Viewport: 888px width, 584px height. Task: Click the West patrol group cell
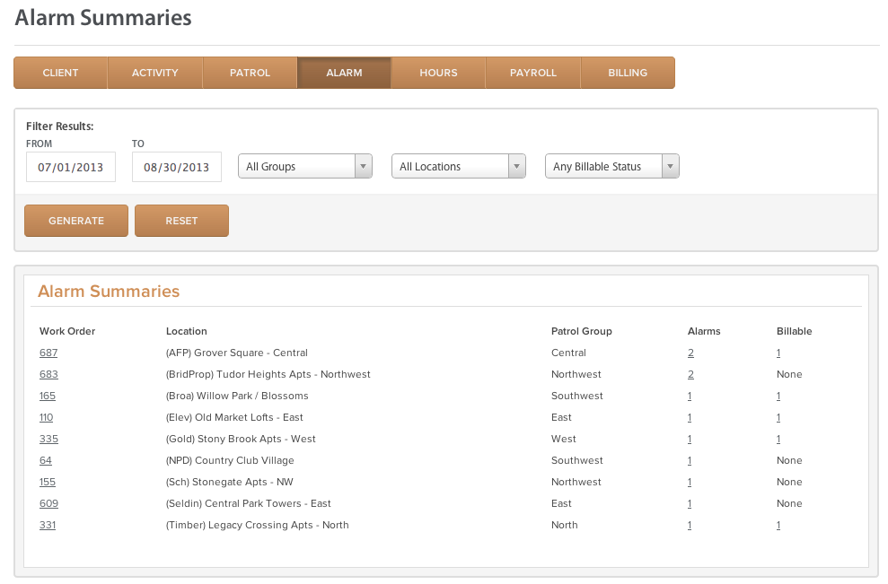(564, 439)
